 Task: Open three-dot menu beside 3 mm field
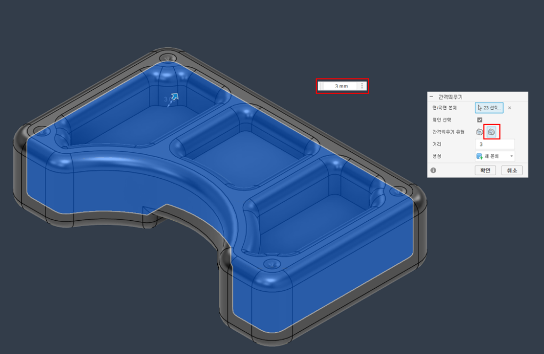362,86
